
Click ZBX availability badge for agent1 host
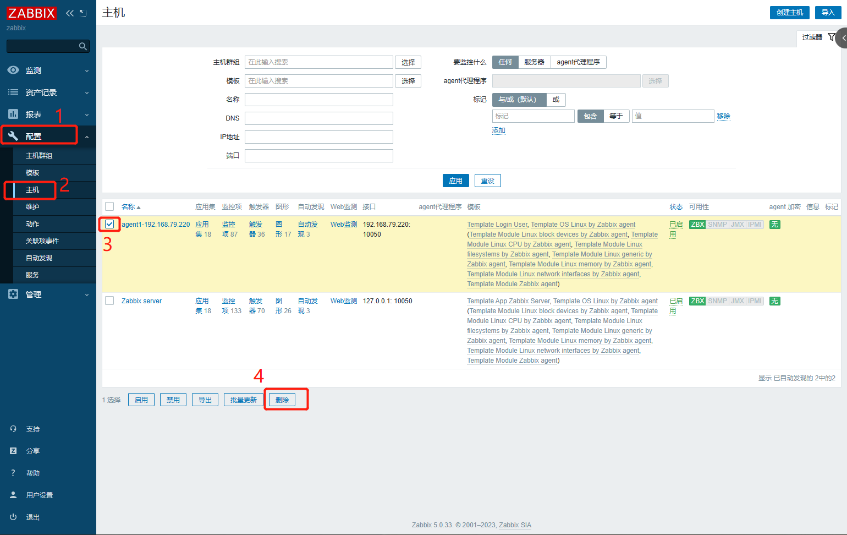tap(697, 225)
